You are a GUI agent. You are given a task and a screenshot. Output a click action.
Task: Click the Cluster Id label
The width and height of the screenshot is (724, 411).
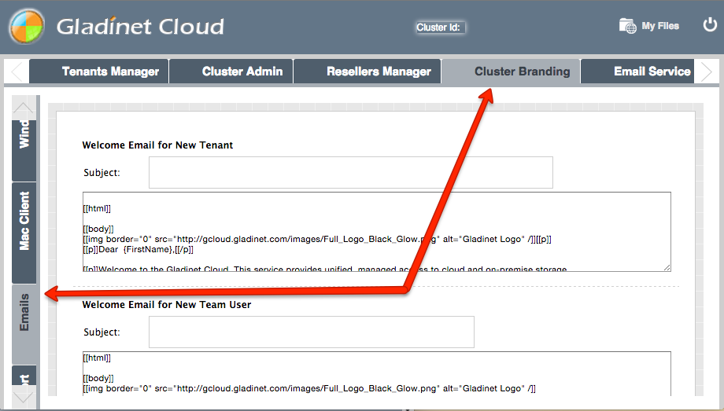point(438,28)
